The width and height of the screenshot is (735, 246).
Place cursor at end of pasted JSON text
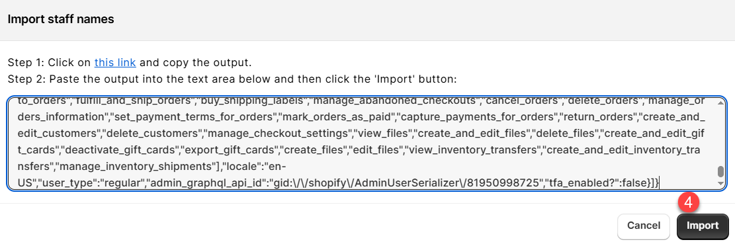[659, 183]
